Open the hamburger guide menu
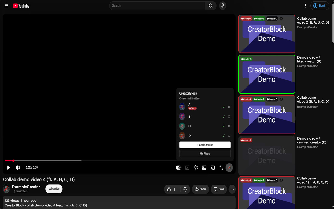This screenshot has height=209, width=334. pos(7,6)
